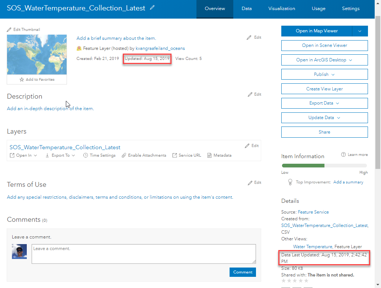Click the Item Information progress bar
Viewport: 381px width, 288px height.
pos(324,166)
